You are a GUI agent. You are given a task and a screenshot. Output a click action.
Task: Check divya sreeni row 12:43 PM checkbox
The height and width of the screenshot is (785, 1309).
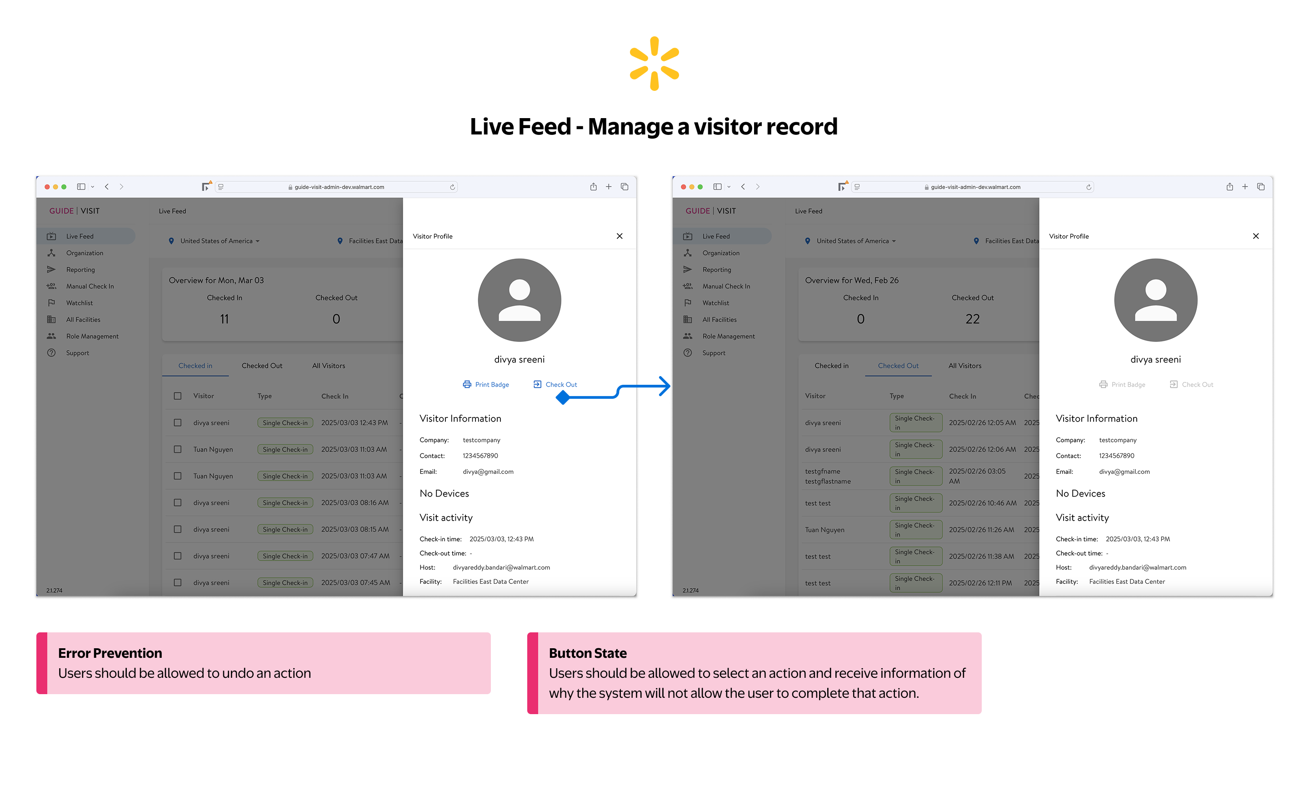coord(178,422)
